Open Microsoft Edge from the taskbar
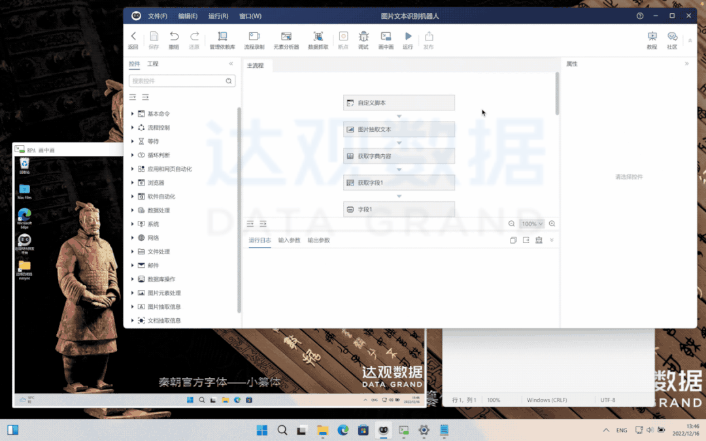 343,430
